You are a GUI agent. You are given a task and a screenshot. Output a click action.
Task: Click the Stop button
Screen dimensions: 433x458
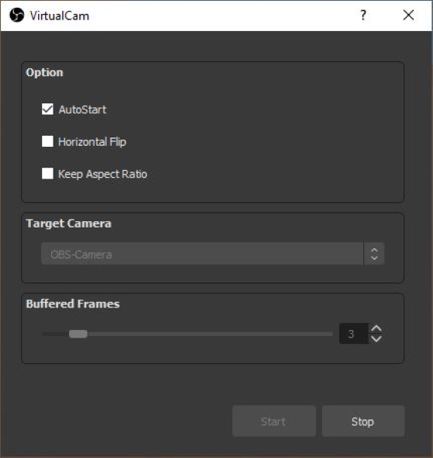pyautogui.click(x=363, y=422)
